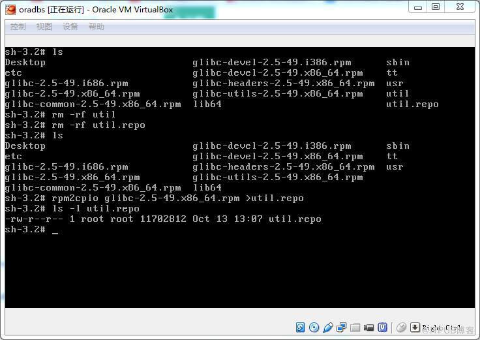The width and height of the screenshot is (480, 340).
Task: Click 'glibc-2.5-49.i686.rpm' in the first ls listing
Action: (67, 84)
